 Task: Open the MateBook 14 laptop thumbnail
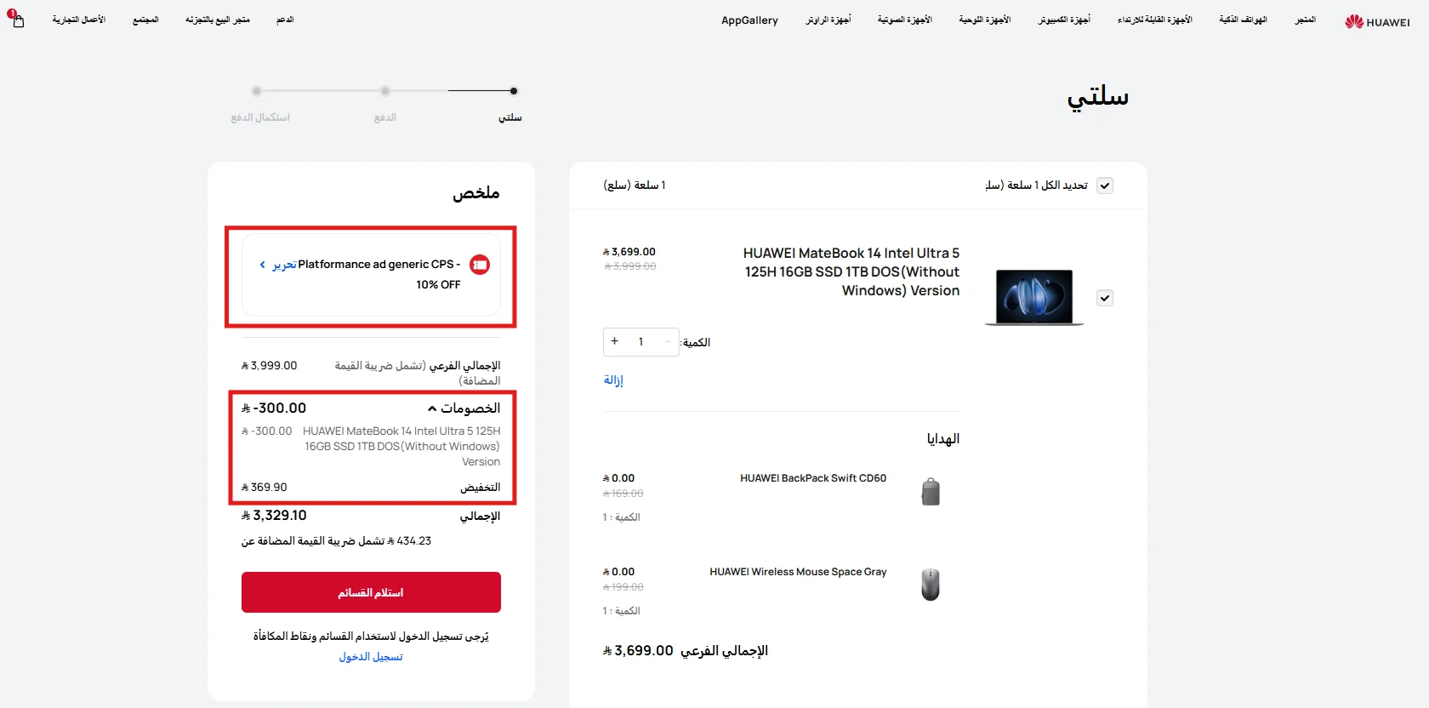point(1034,298)
